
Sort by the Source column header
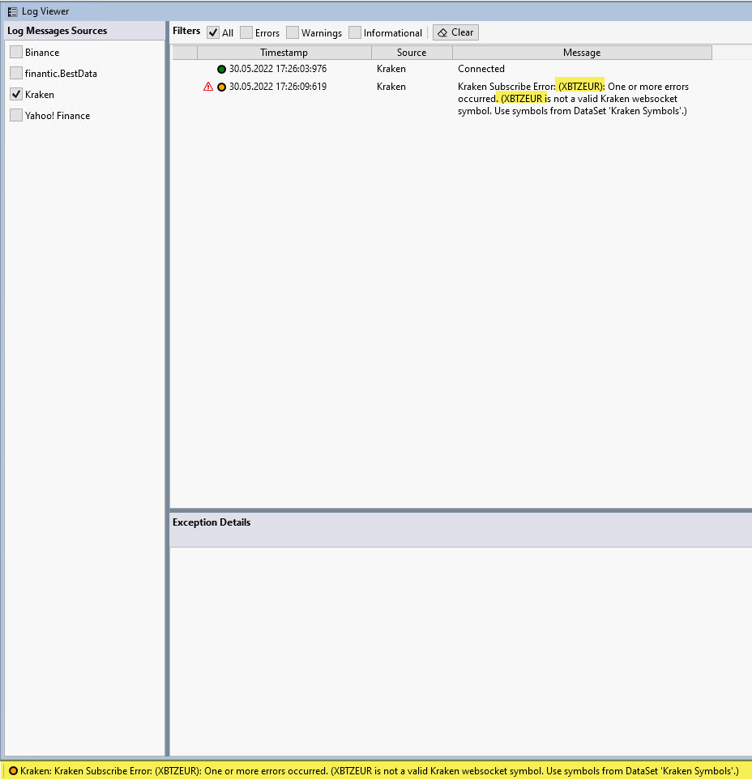click(412, 52)
